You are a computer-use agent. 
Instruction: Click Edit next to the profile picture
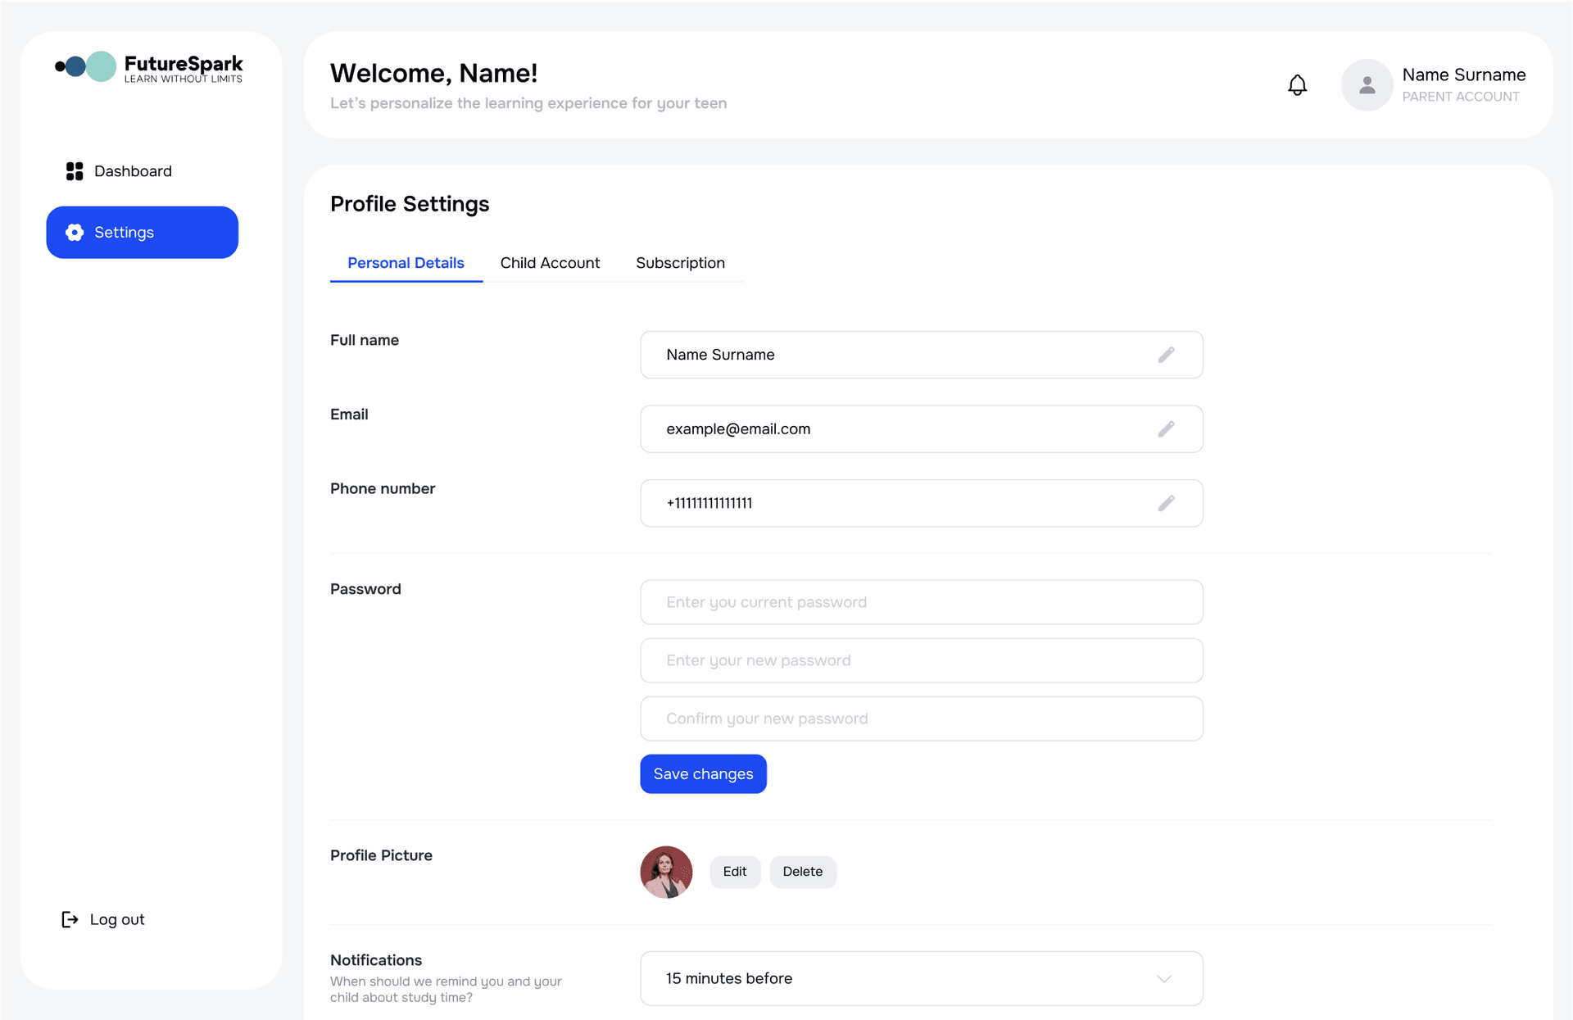click(735, 872)
